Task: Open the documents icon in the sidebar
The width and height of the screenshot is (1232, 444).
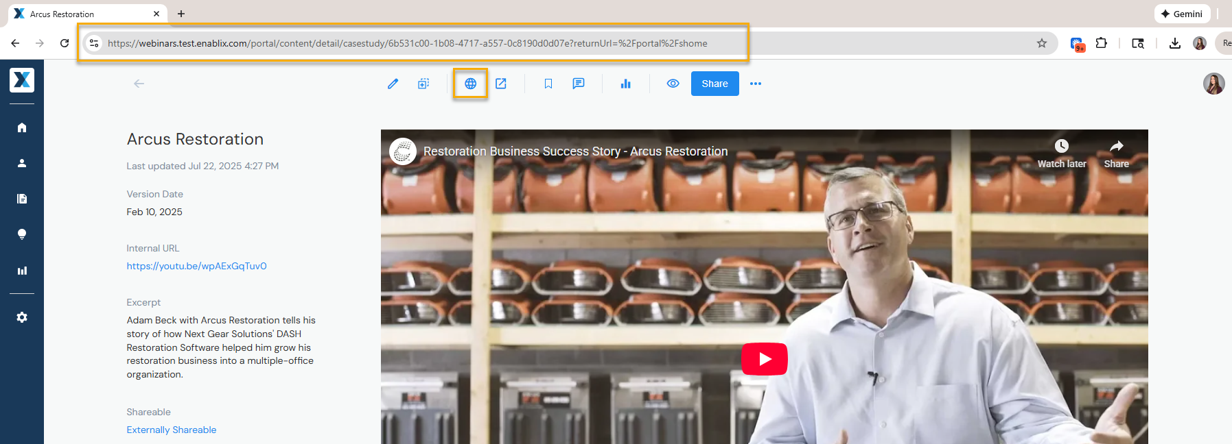Action: pyautogui.click(x=22, y=199)
